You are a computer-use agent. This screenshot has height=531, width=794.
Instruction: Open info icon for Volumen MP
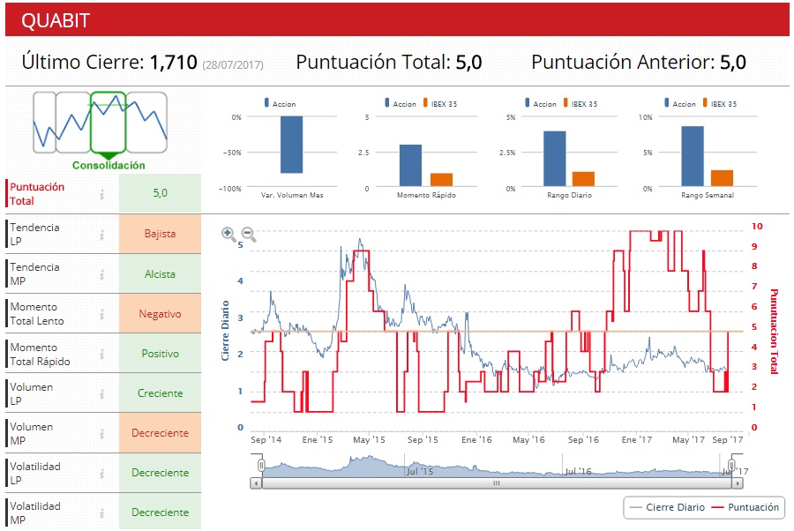point(102,434)
